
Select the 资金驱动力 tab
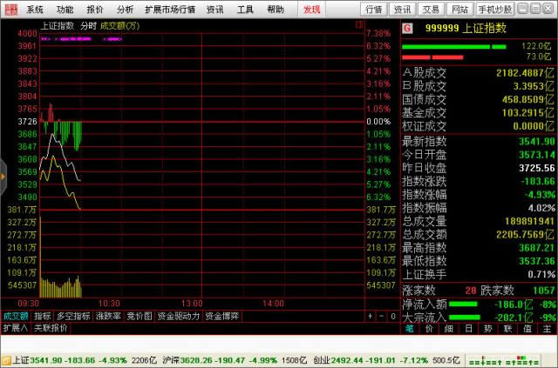179,316
